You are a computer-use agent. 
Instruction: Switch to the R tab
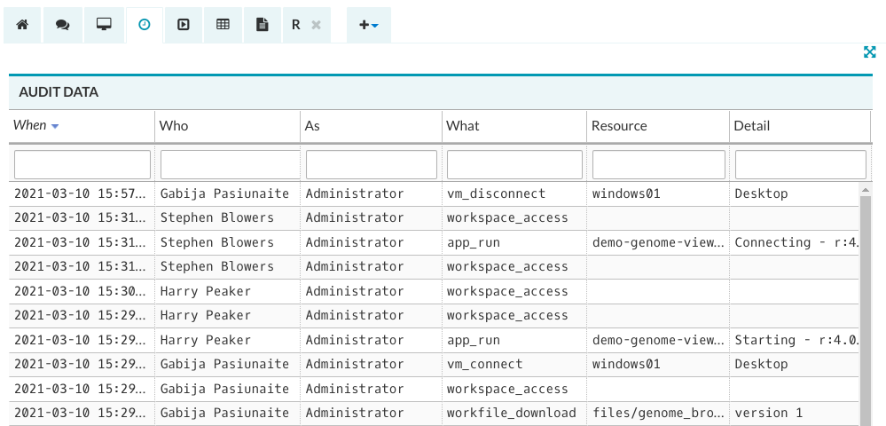tap(296, 25)
